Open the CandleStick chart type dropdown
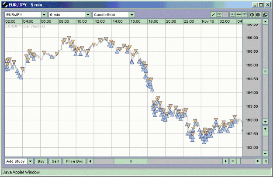The height and width of the screenshot is (177, 273). pyautogui.click(x=132, y=15)
